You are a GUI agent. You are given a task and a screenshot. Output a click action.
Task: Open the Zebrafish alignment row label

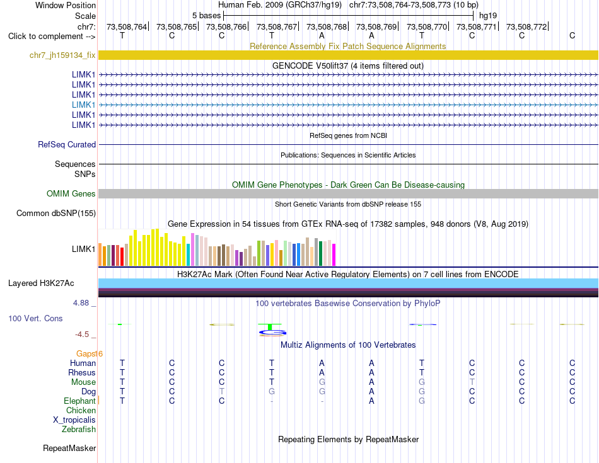[79, 430]
